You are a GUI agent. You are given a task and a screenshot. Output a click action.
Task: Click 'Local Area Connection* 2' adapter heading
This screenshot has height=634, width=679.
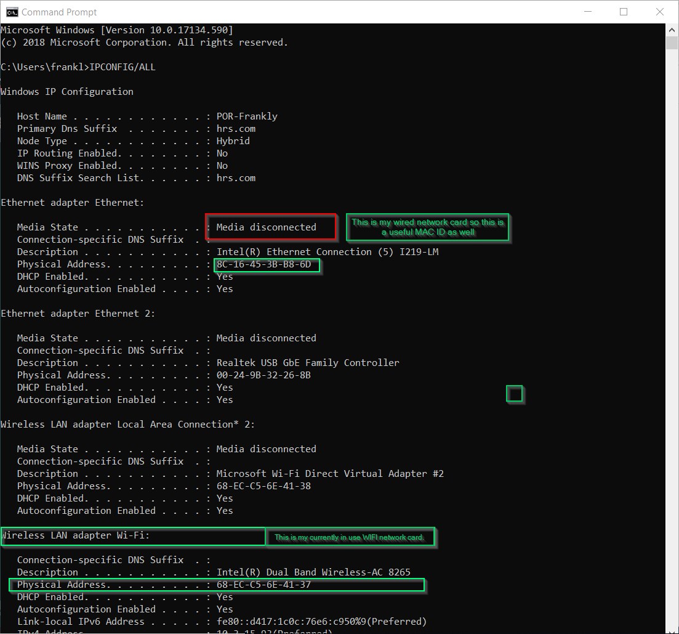click(x=128, y=425)
